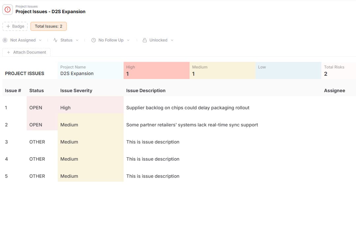Expand the Not Assigned chevron arrow
Viewport: 356px width, 237px height.
tap(40, 40)
